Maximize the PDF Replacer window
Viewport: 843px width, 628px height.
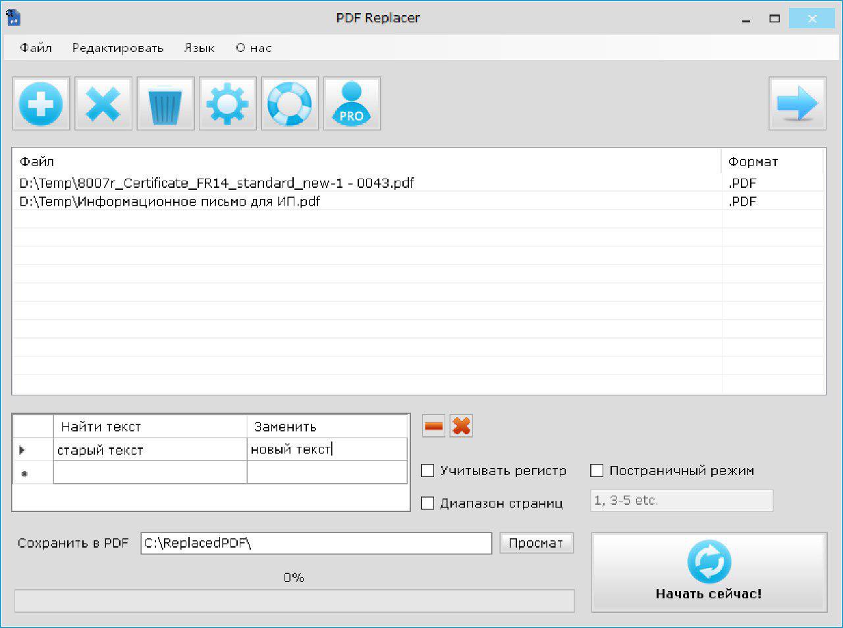click(775, 19)
